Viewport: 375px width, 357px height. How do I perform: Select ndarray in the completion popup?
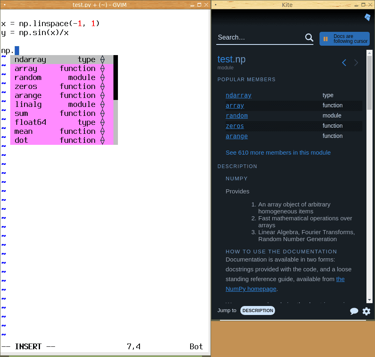(30, 60)
